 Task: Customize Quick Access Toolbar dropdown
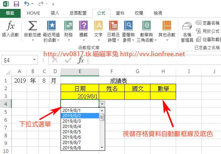(x=53, y=4)
